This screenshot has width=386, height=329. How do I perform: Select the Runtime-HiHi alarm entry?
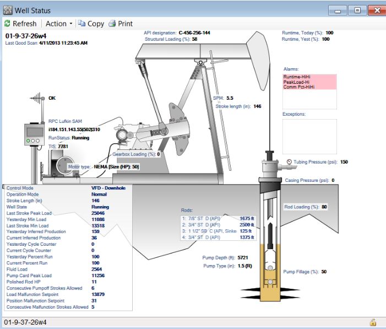(297, 77)
